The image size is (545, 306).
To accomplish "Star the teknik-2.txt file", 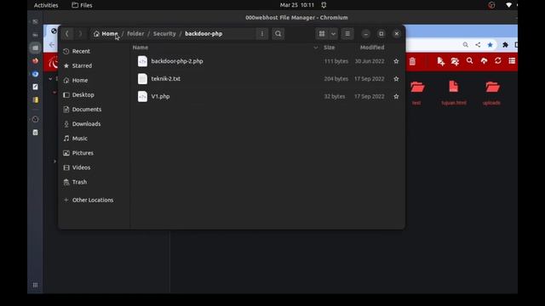I will (396, 79).
